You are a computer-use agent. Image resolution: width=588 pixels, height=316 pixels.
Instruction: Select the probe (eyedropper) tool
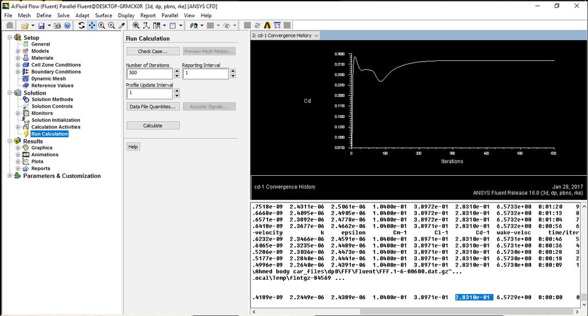click(x=122, y=25)
